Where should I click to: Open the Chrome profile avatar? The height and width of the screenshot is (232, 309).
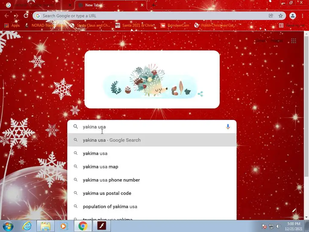pyautogui.click(x=293, y=16)
